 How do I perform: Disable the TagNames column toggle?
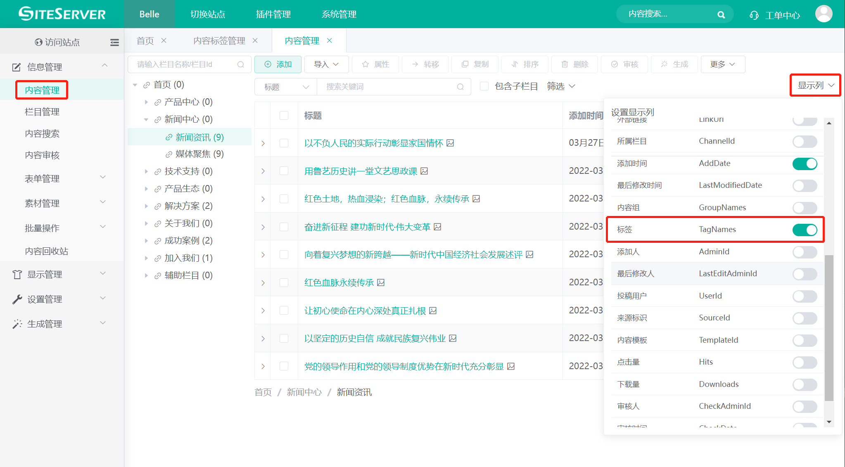pos(805,230)
